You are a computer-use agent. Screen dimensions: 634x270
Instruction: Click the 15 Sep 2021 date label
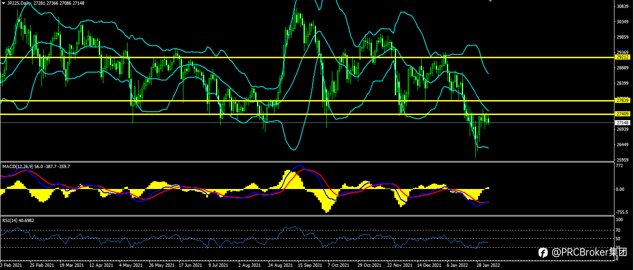point(310,265)
